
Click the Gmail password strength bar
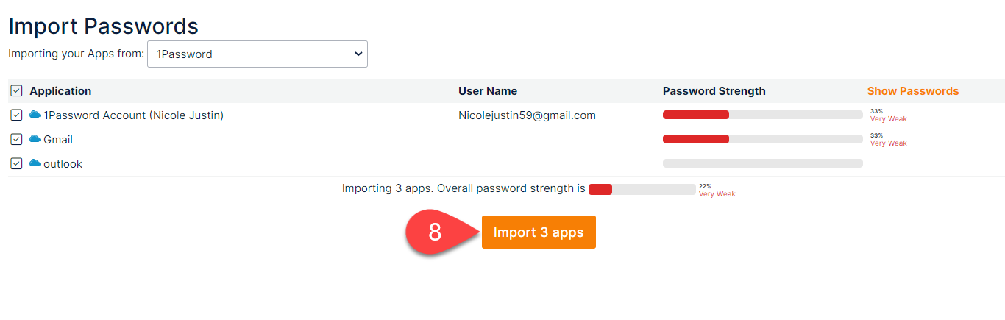(x=763, y=139)
